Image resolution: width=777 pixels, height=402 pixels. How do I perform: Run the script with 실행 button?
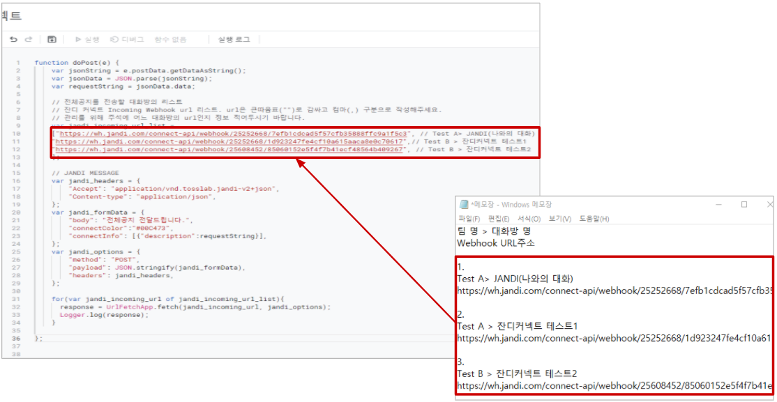tap(87, 40)
